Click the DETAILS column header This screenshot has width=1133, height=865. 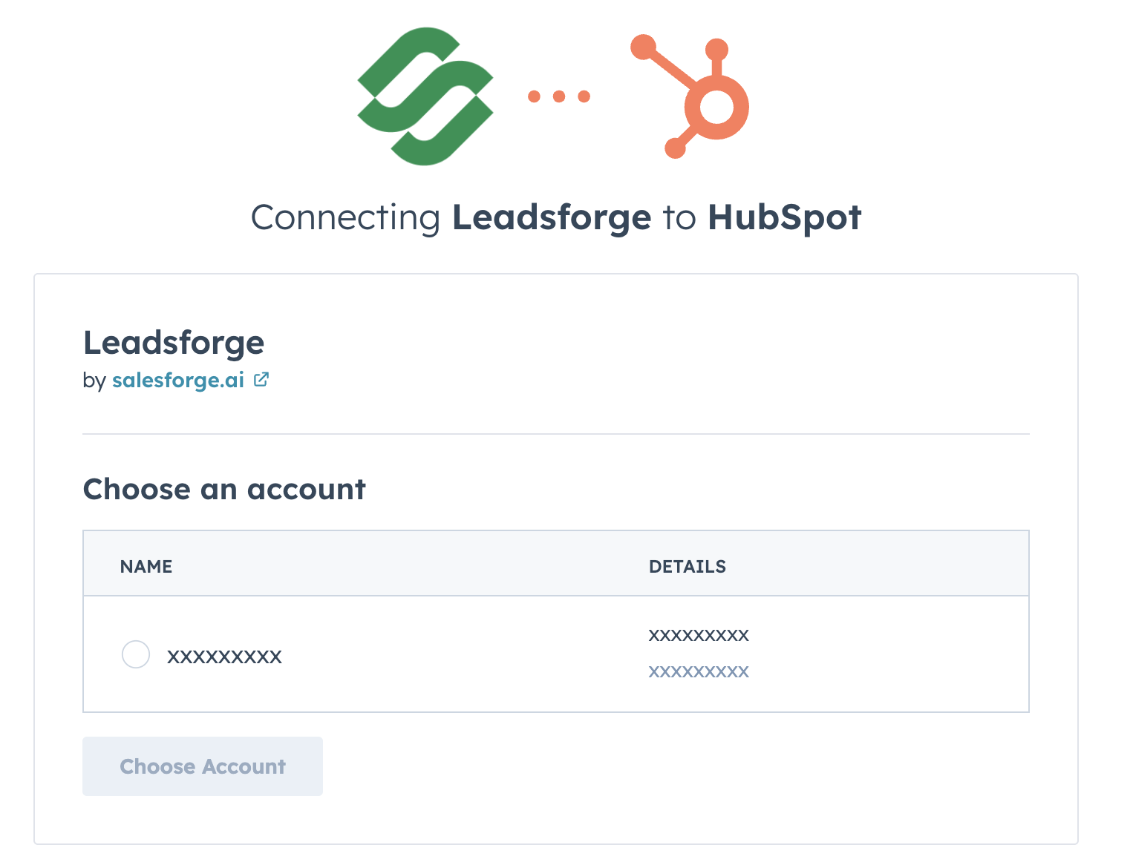(688, 567)
